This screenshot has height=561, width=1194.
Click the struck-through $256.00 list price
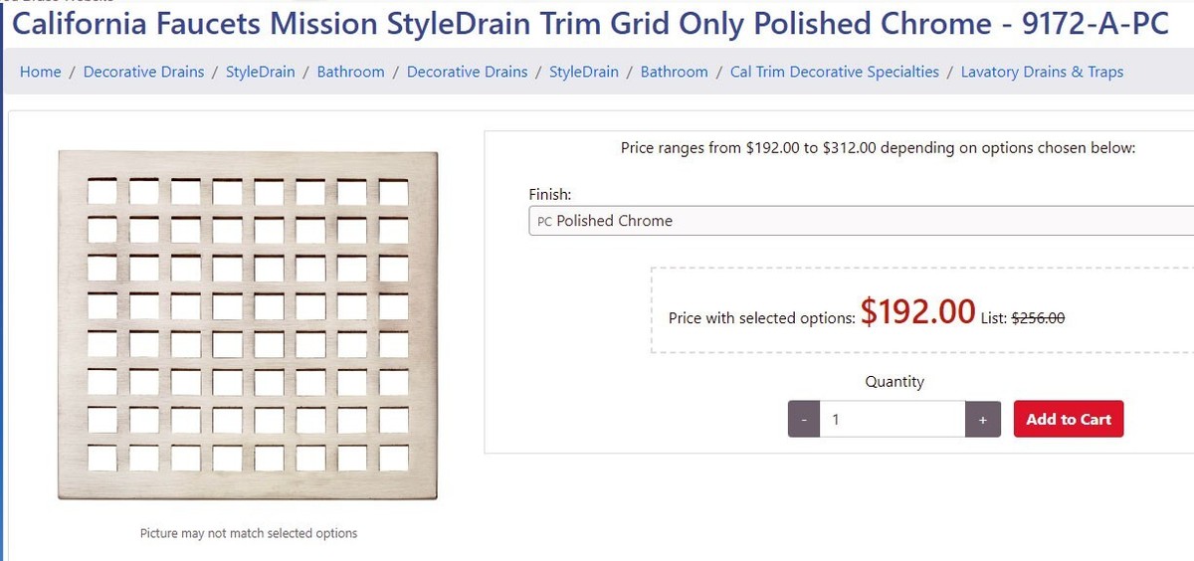[x=1038, y=318]
